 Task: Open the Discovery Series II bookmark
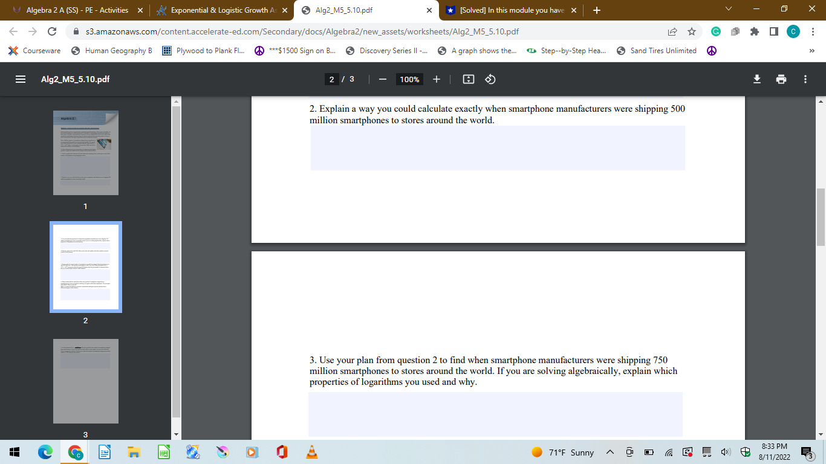point(387,51)
